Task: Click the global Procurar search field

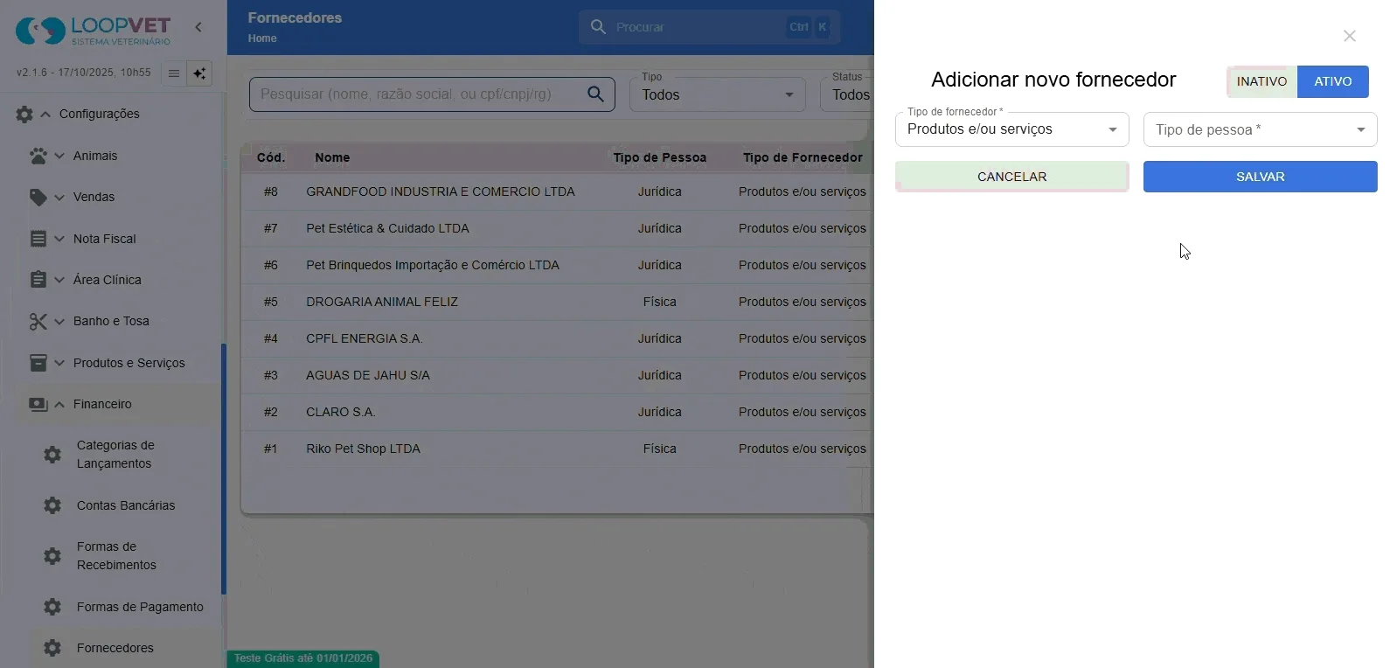Action: [x=710, y=27]
